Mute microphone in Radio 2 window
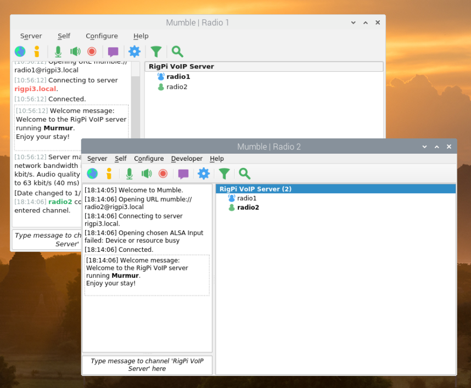 point(129,174)
